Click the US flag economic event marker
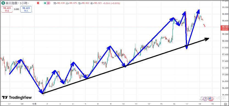This screenshot has height=106, width=229. coord(210,99)
